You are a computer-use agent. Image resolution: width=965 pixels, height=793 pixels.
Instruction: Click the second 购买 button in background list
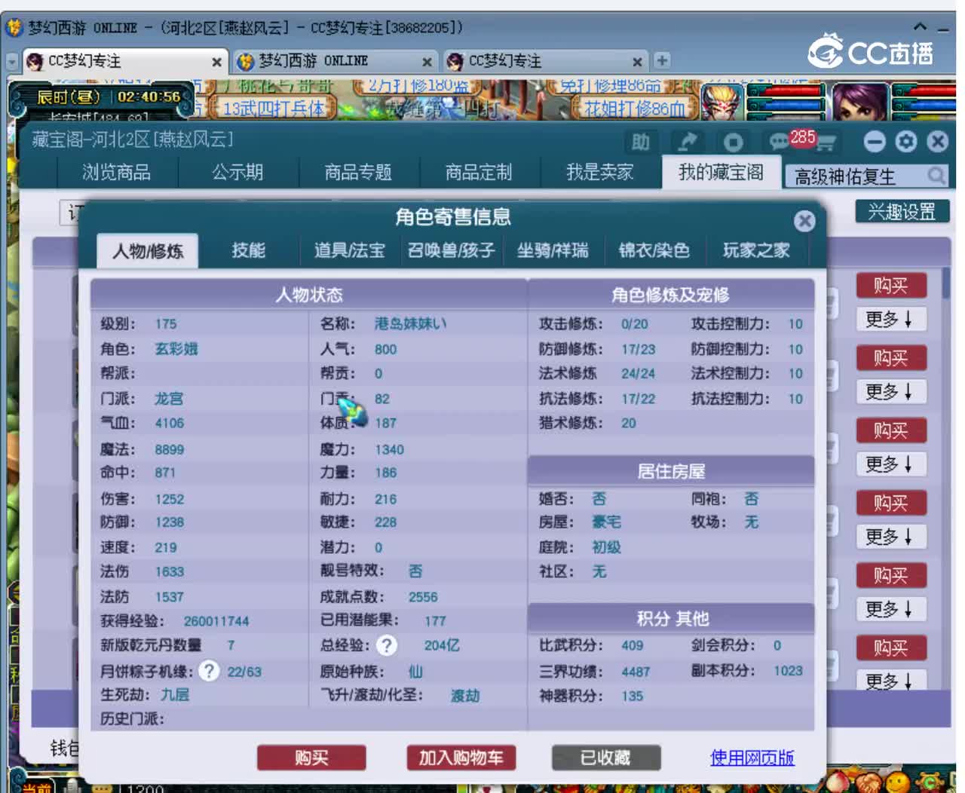891,358
